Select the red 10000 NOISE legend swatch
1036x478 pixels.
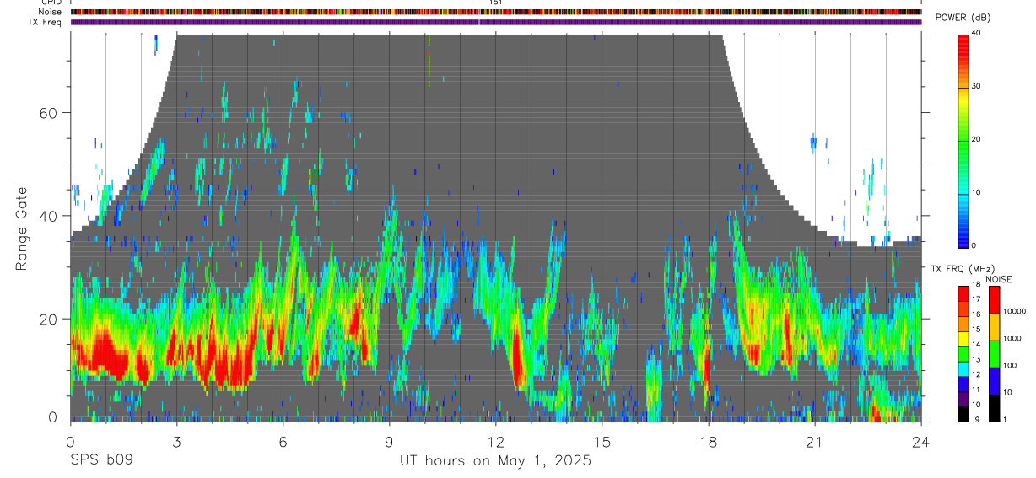pos(994,299)
